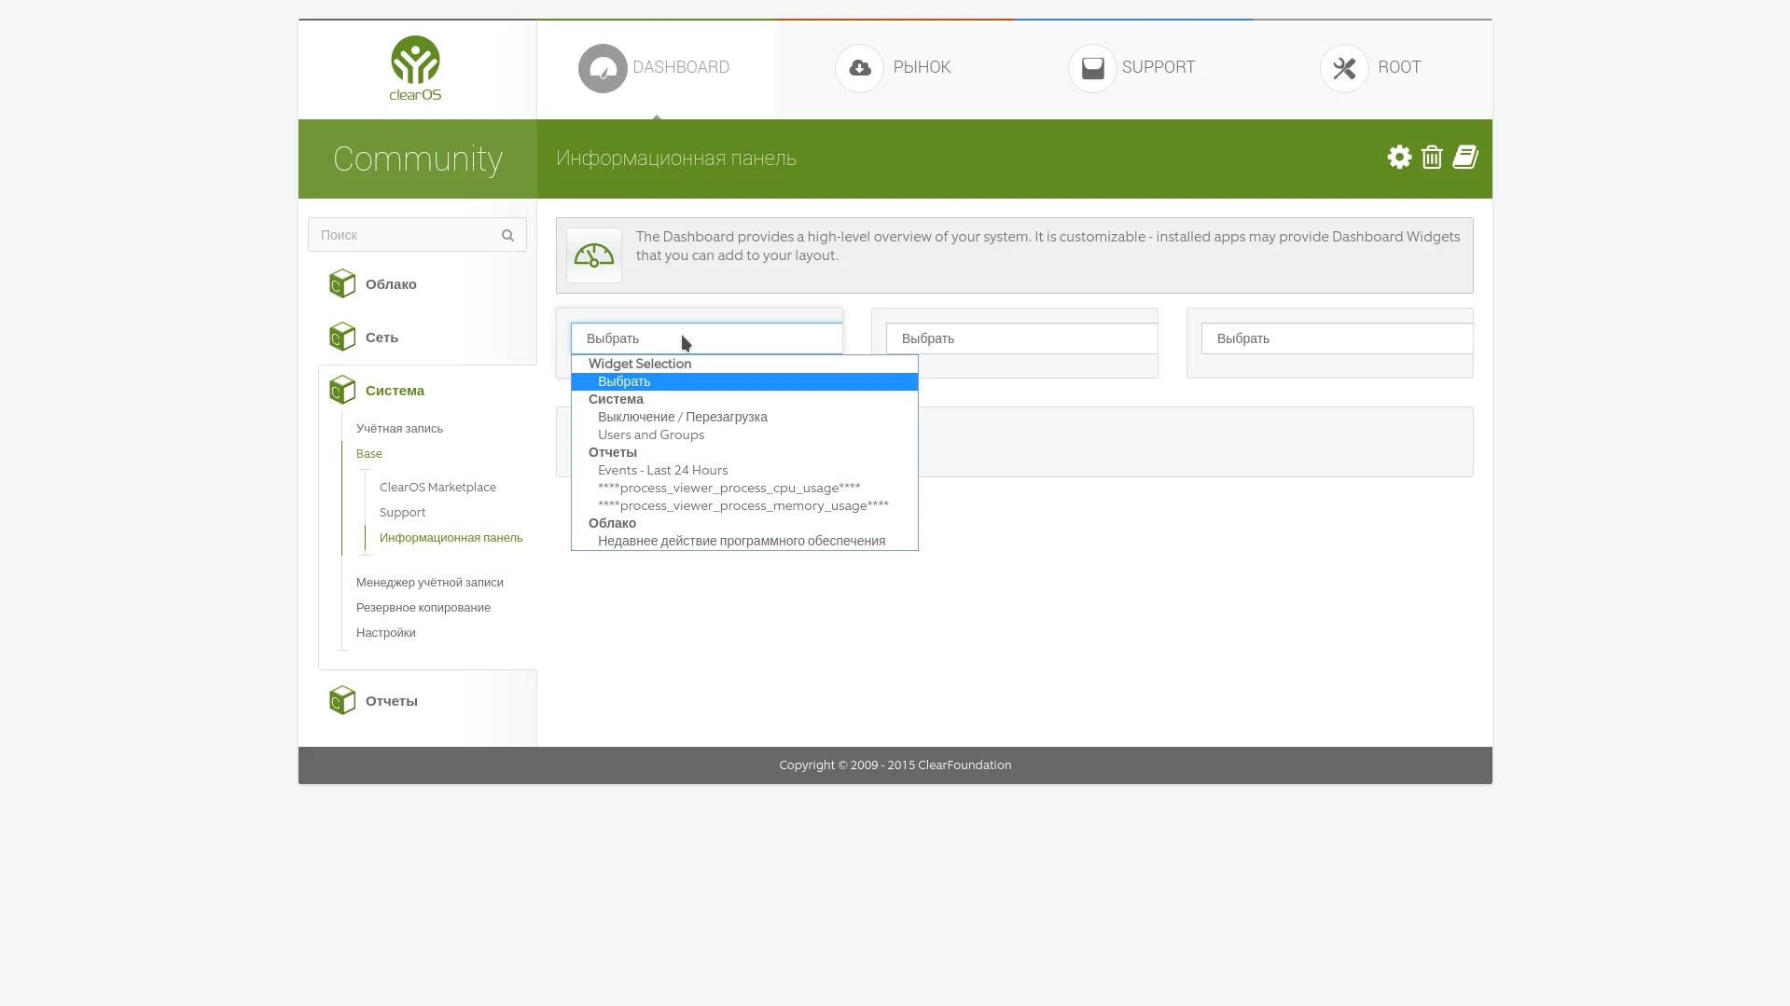1790x1006 pixels.
Task: Click the Community edition label
Action: click(418, 158)
